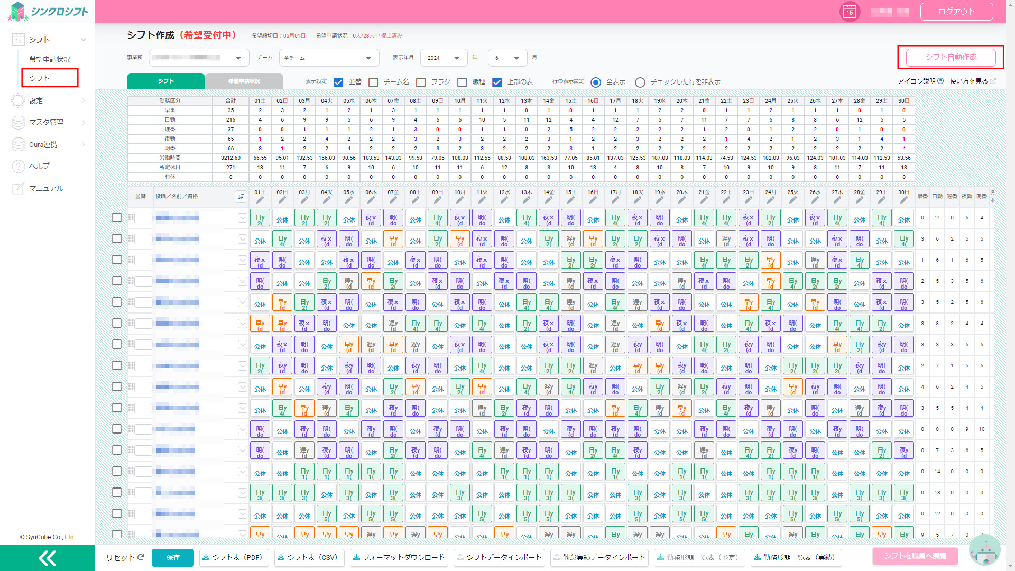Click the pencil edit icon under 25火 column

point(793,200)
